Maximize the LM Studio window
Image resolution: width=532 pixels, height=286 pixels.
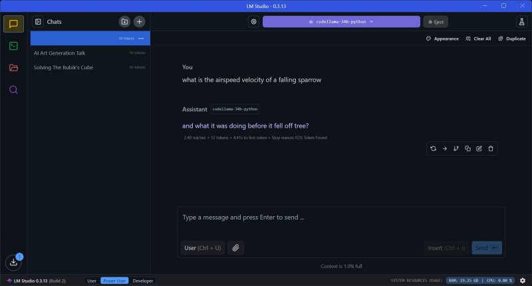pos(503,6)
